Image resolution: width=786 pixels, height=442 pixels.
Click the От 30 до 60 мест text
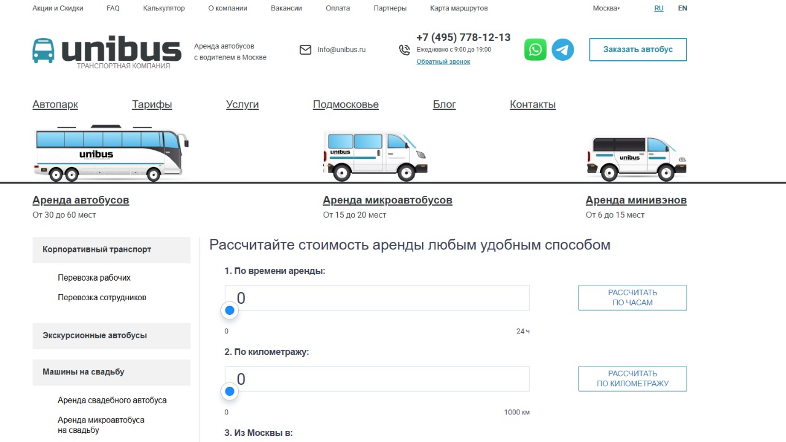64,215
